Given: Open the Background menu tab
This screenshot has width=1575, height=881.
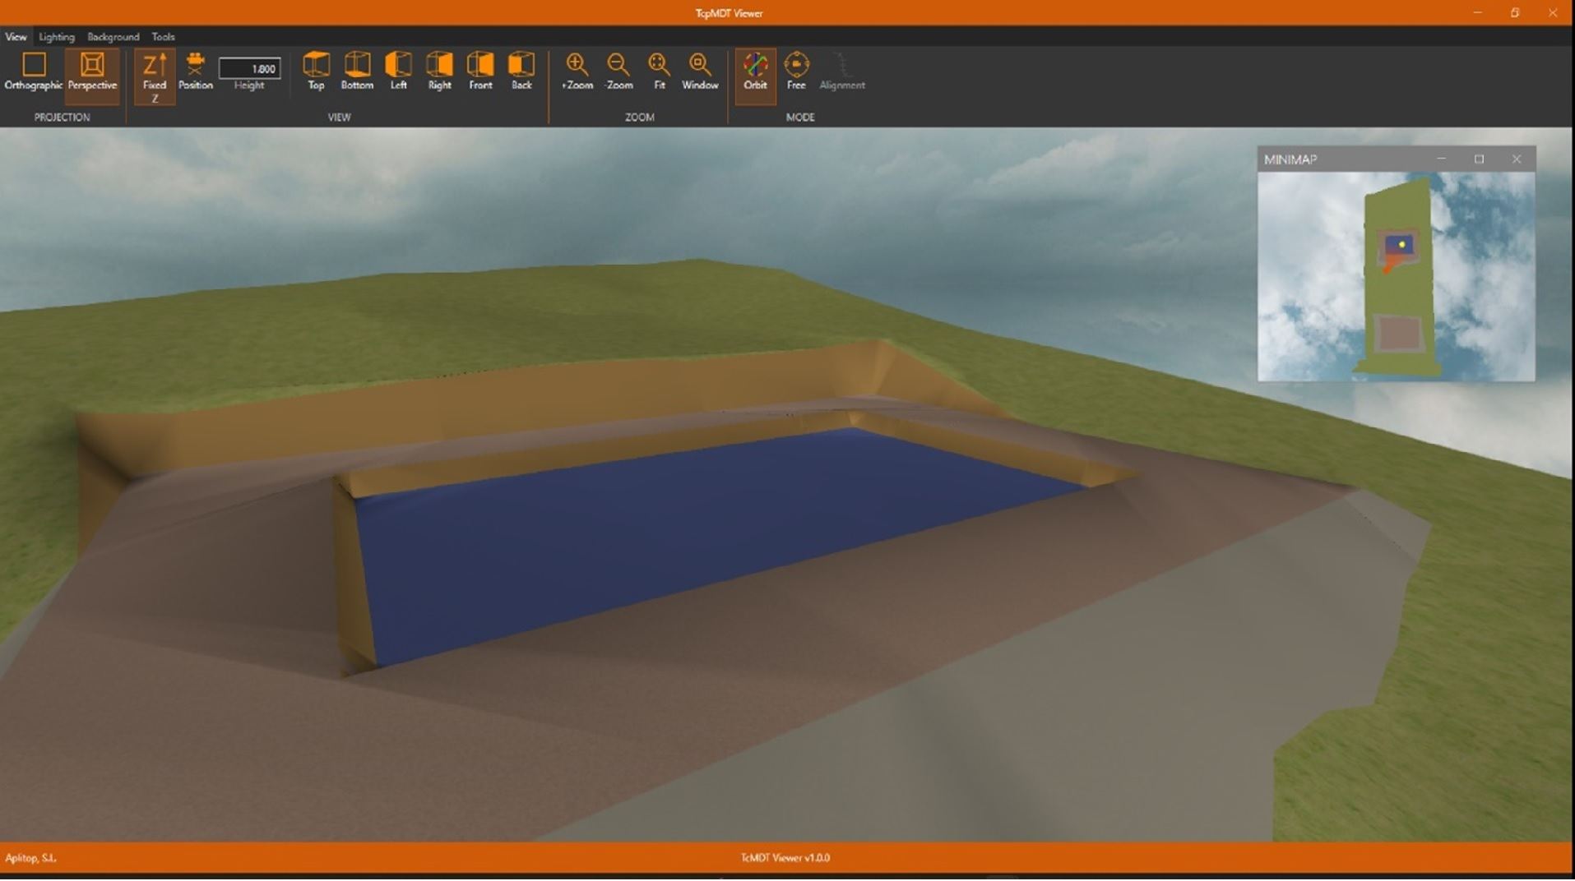Looking at the screenshot, I should [x=113, y=37].
